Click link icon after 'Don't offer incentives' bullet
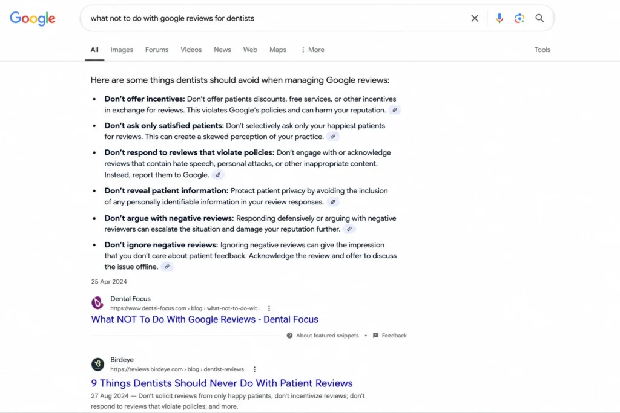This screenshot has width=620, height=413. [395, 110]
